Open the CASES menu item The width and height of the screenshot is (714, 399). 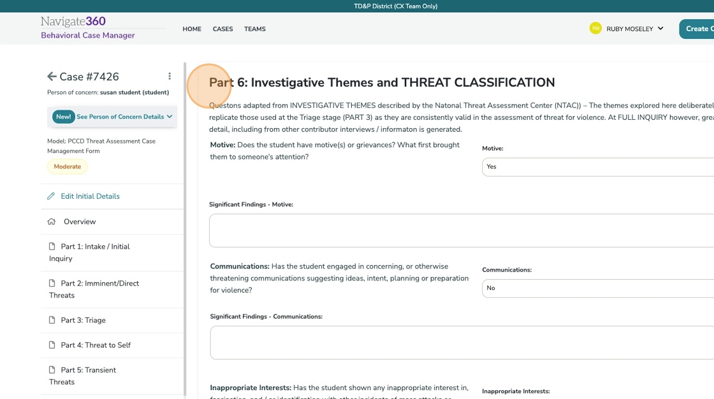[222, 29]
